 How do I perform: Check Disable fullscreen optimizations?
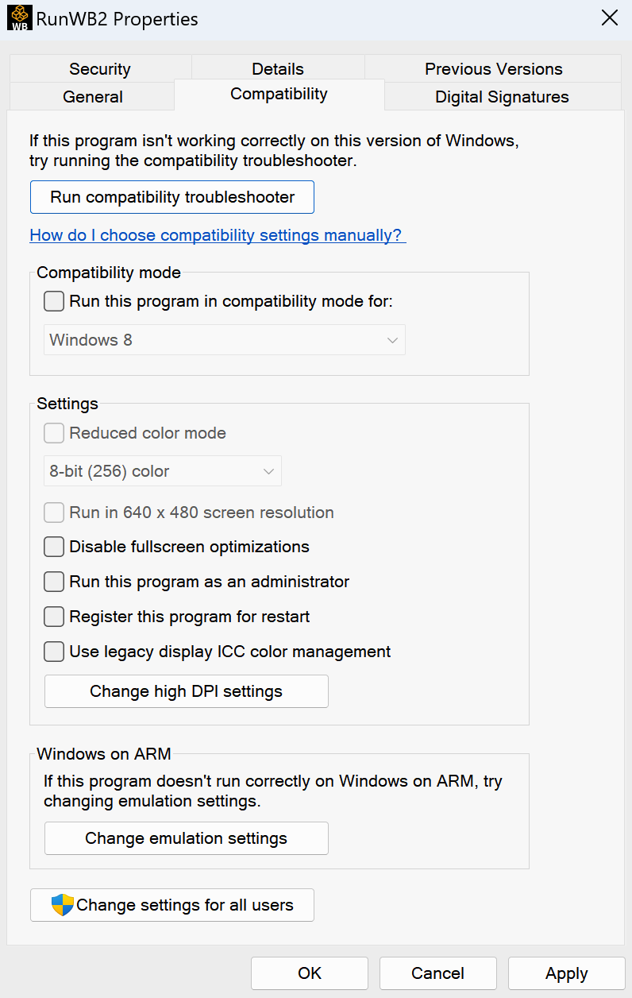[53, 547]
